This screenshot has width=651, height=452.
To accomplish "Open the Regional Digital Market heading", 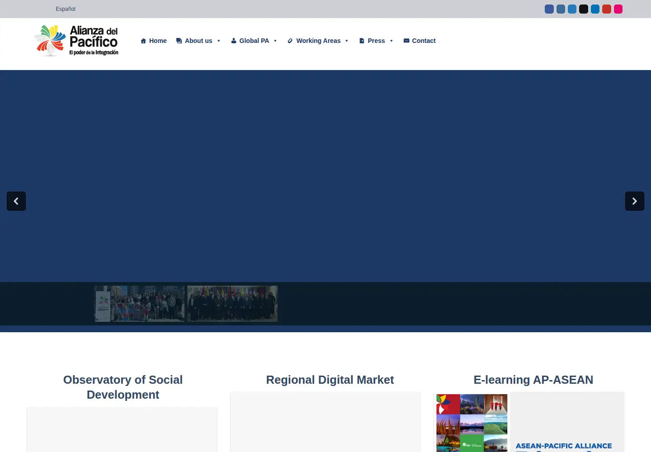I will point(330,380).
